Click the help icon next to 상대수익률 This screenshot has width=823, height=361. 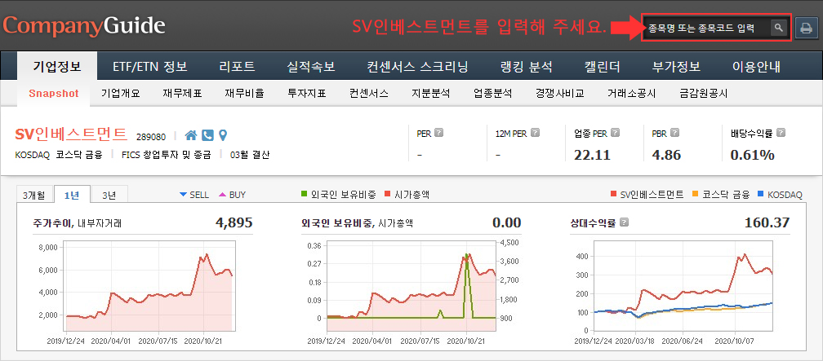pos(624,222)
